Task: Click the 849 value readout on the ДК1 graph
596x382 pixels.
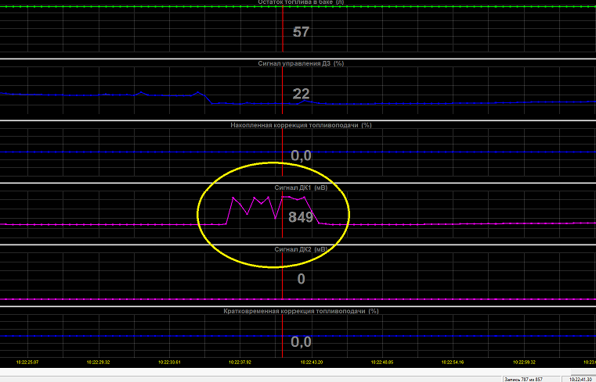Action: (x=301, y=217)
